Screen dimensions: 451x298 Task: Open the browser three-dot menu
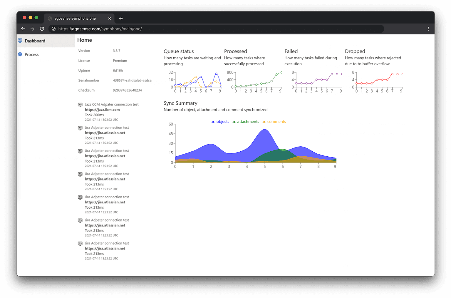pos(428,29)
